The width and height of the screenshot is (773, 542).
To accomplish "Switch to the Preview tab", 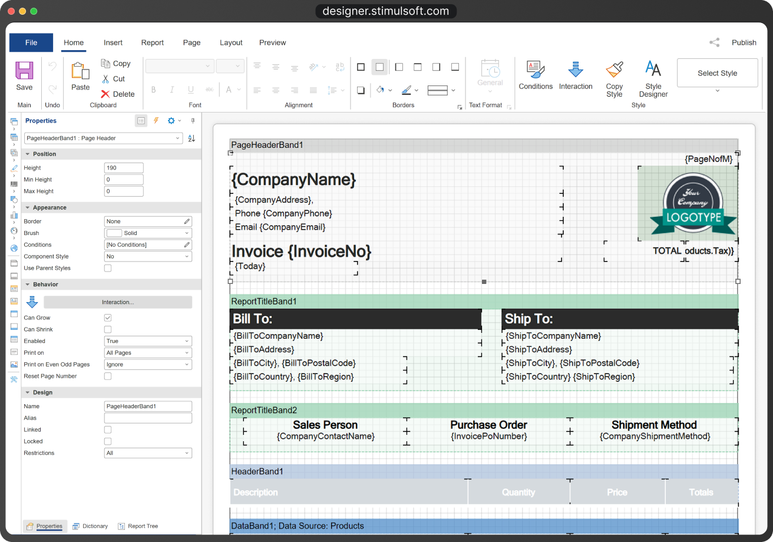I will pos(273,42).
